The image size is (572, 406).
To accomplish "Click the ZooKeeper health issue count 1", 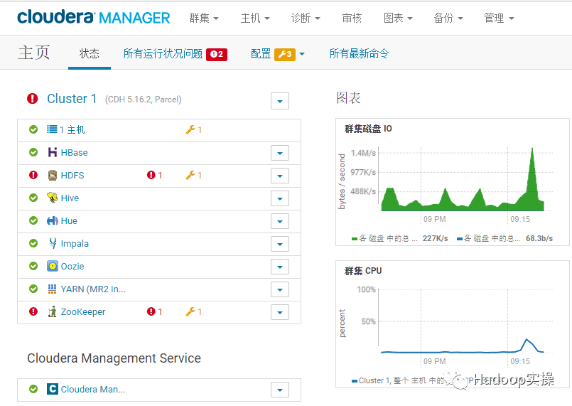I will [155, 312].
